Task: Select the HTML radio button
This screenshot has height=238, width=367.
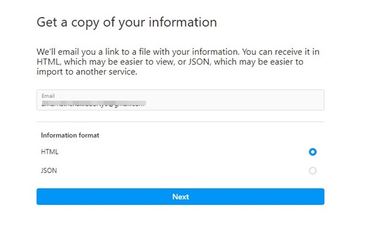Action: [x=313, y=152]
